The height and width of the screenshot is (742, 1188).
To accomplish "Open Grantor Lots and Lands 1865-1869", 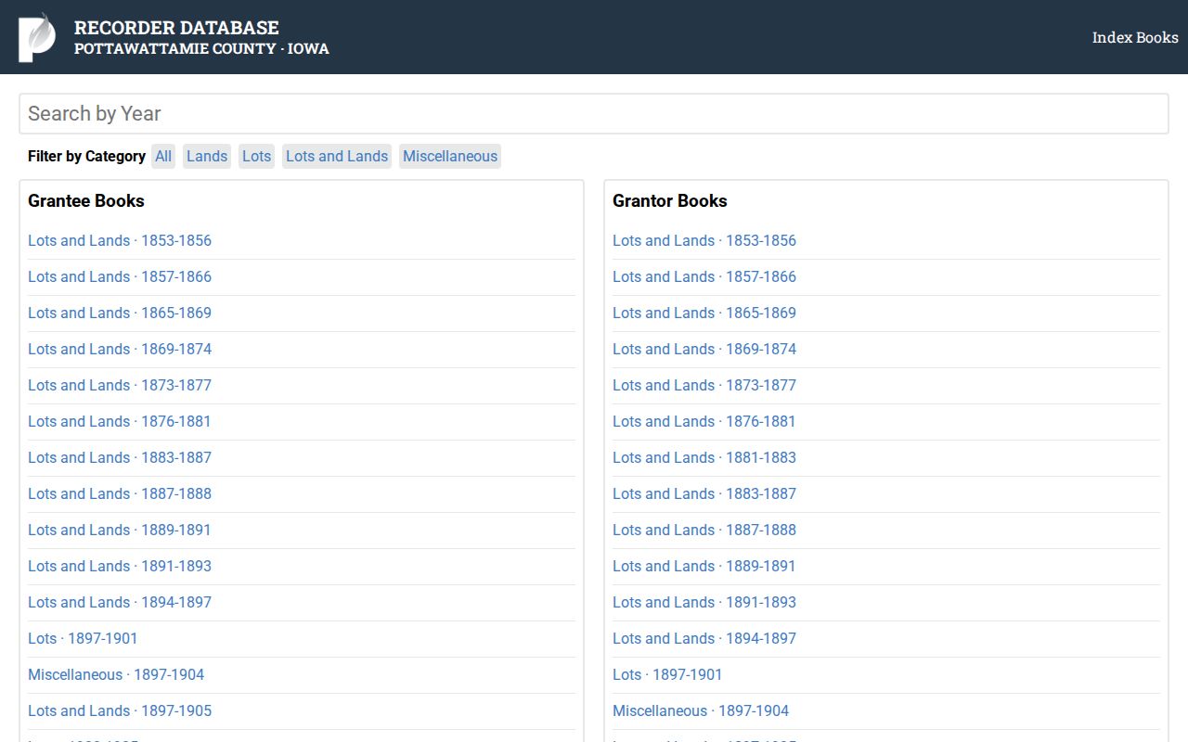I will (x=704, y=313).
